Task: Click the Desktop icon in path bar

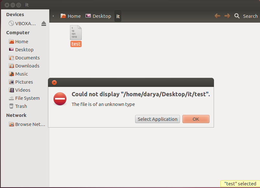Action: [88, 16]
